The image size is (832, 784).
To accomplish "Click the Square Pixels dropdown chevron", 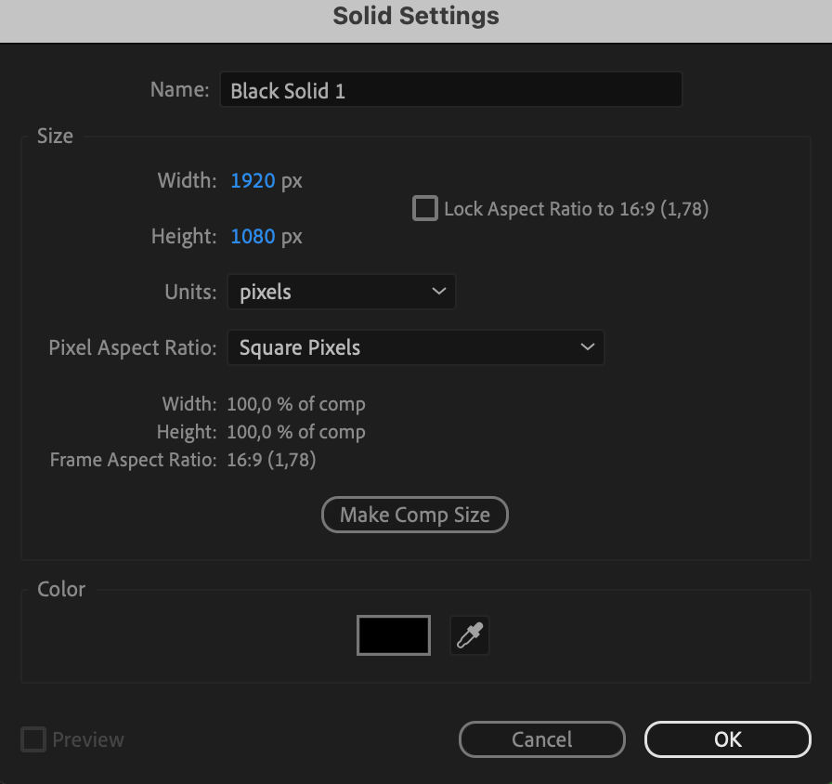I will click(587, 347).
